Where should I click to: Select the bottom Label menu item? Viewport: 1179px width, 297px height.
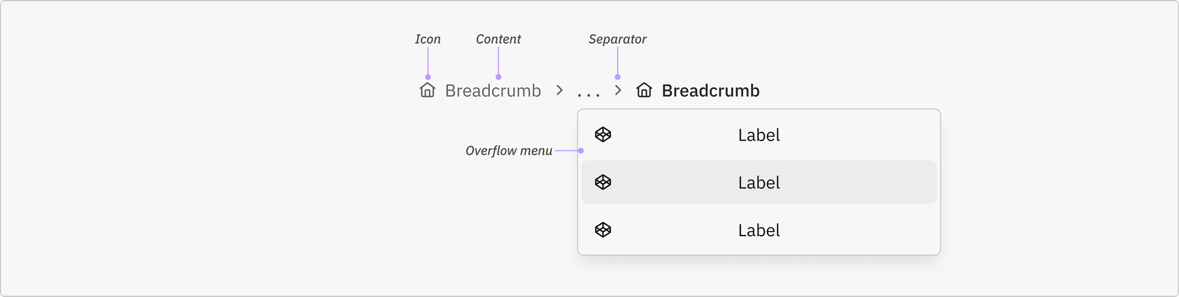tap(759, 230)
